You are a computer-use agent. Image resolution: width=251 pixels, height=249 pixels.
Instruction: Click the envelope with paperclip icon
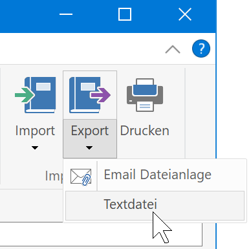click(x=81, y=177)
